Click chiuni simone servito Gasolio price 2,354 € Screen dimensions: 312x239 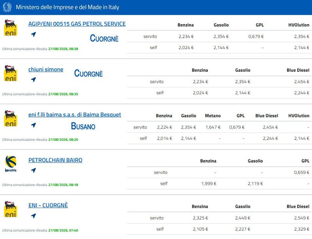tap(243, 81)
